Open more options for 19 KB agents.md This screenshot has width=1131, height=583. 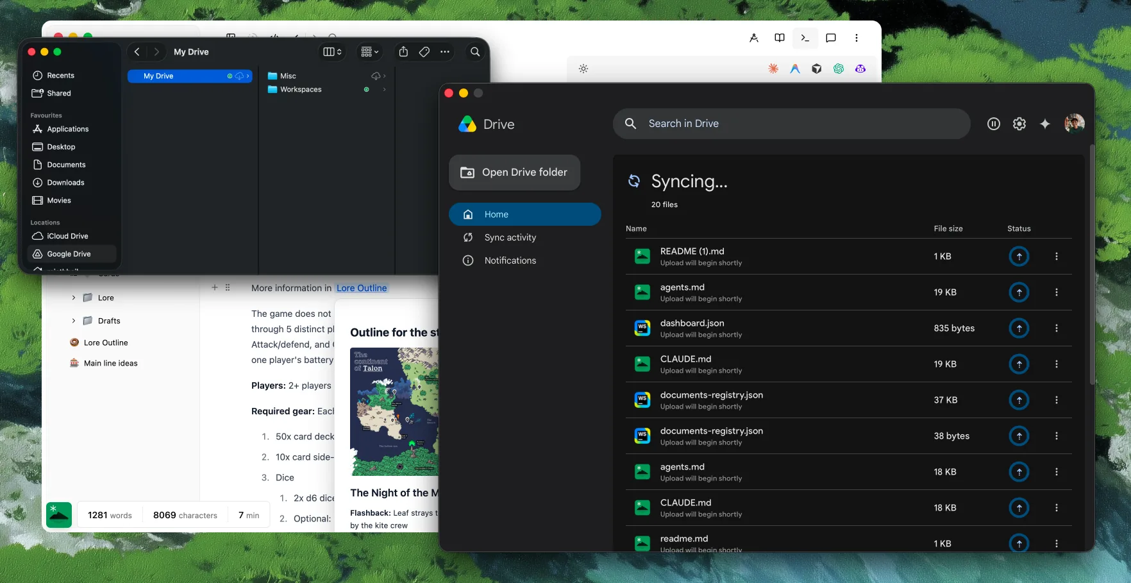pos(1056,292)
